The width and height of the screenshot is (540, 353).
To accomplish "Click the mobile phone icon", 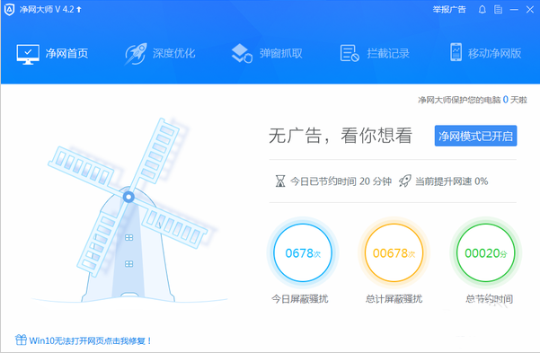I will pyautogui.click(x=456, y=52).
